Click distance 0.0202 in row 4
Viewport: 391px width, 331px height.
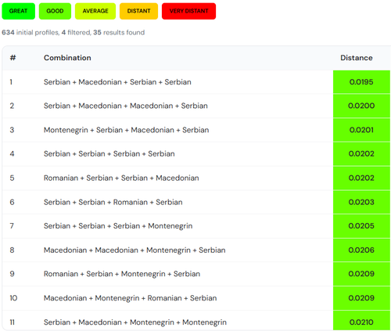coord(361,153)
